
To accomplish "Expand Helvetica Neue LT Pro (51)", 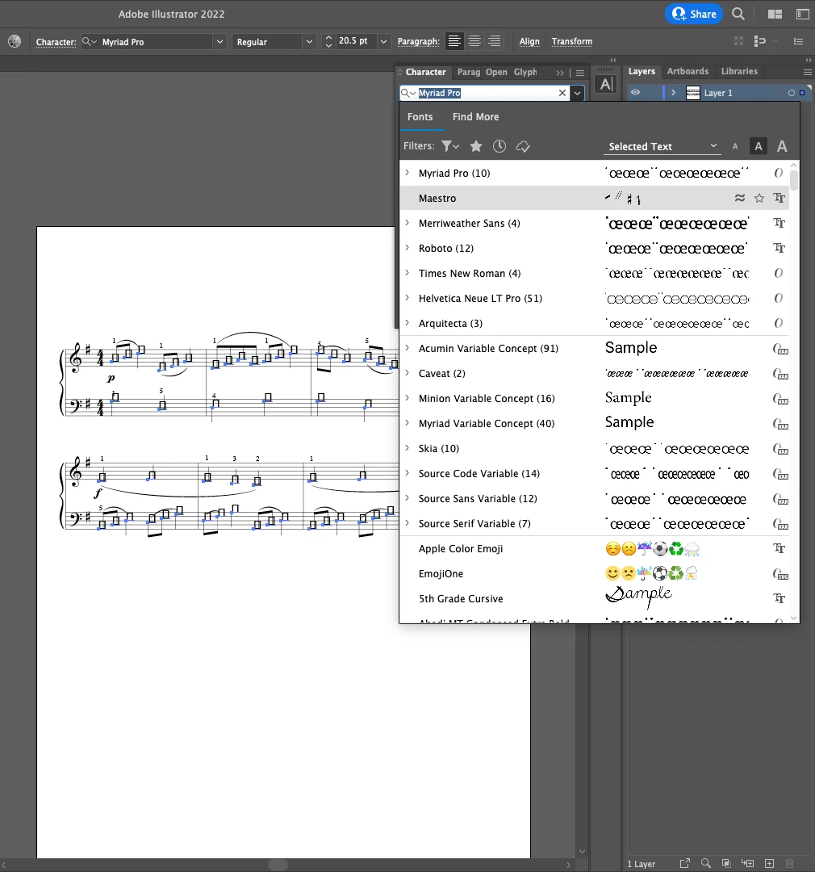I will [407, 298].
